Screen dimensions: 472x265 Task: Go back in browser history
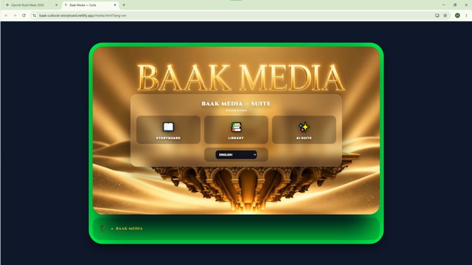tap(6, 15)
